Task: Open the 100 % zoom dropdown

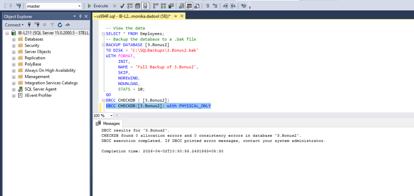Action: (x=112, y=116)
